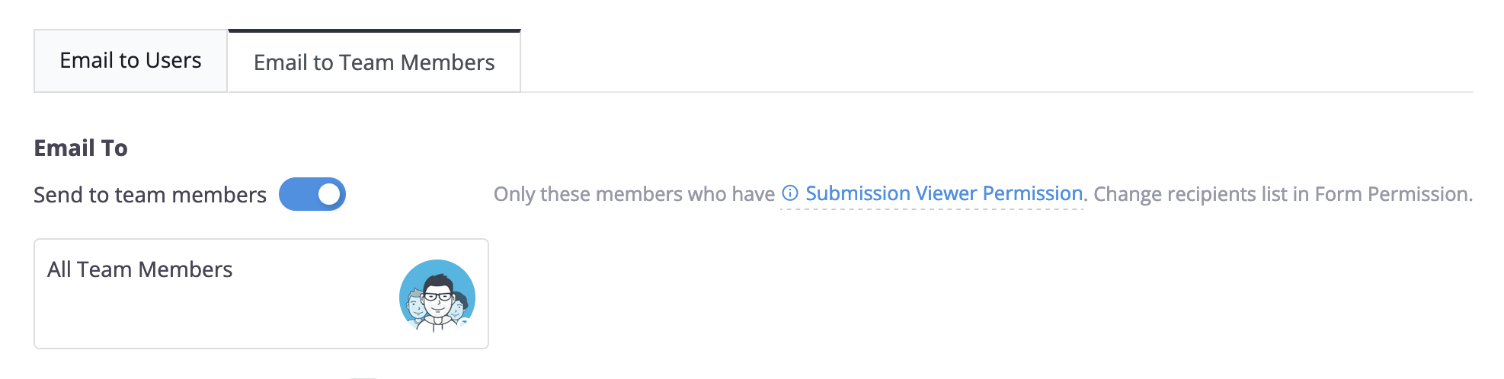
Task: Open the Submission Viewer Permission link
Action: tap(944, 193)
